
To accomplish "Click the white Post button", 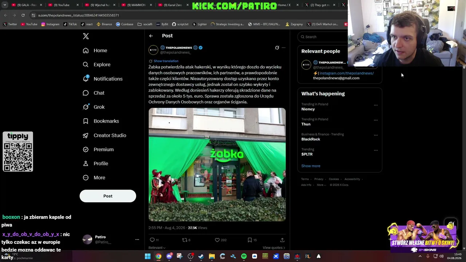I will 108,196.
